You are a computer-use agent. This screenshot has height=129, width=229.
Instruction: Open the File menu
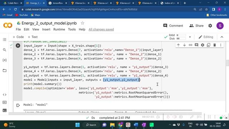tap(18, 29)
